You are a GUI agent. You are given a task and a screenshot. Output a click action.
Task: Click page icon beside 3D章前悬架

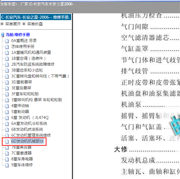pyautogui.click(x=7, y=82)
